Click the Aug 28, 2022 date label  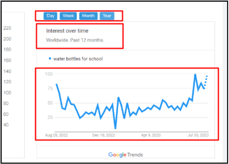click(56, 135)
